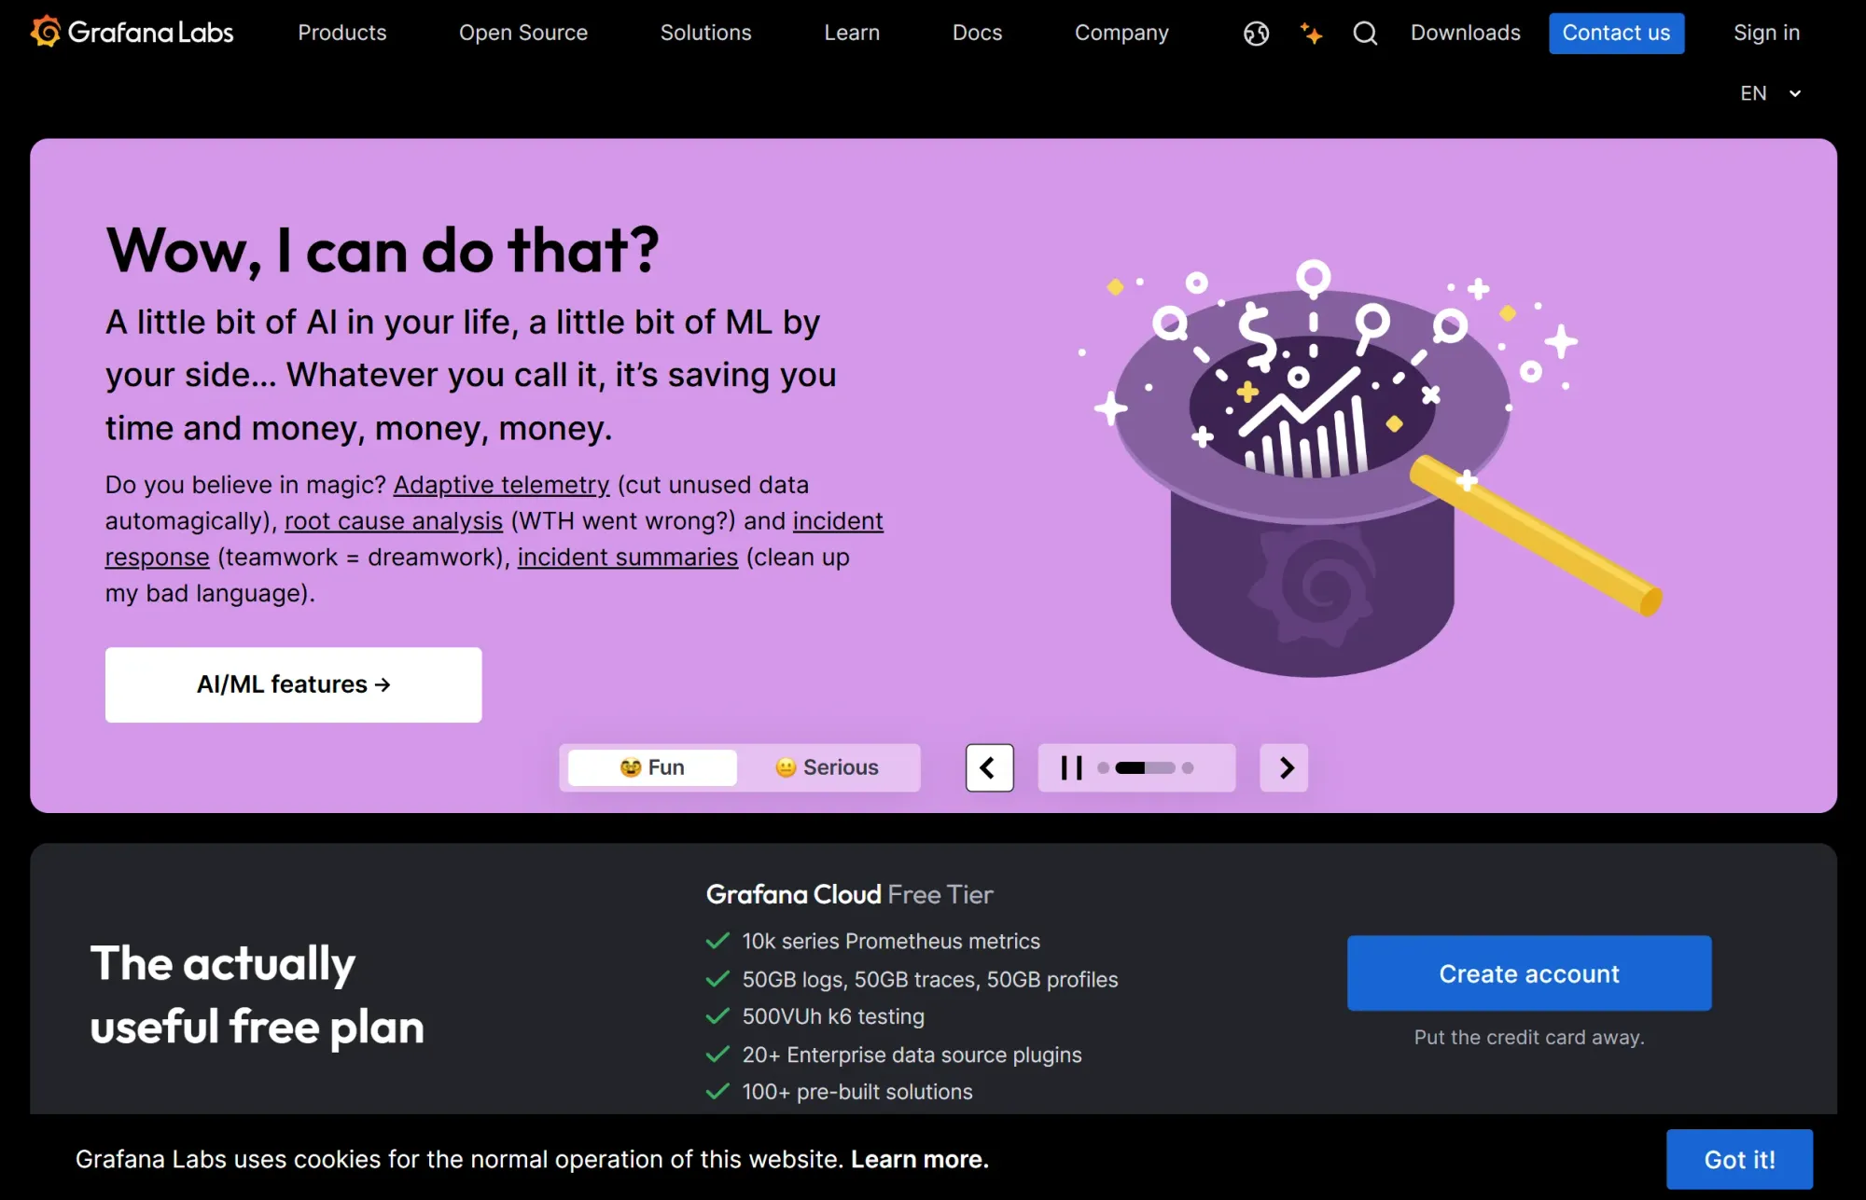Click the sparkle AI assistant icon

(x=1311, y=34)
